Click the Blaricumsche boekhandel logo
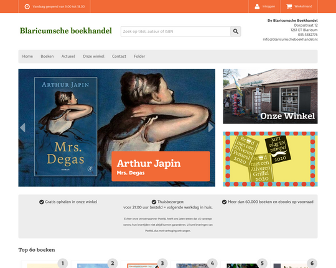Viewport: 336px width, 268px height. 66,31
